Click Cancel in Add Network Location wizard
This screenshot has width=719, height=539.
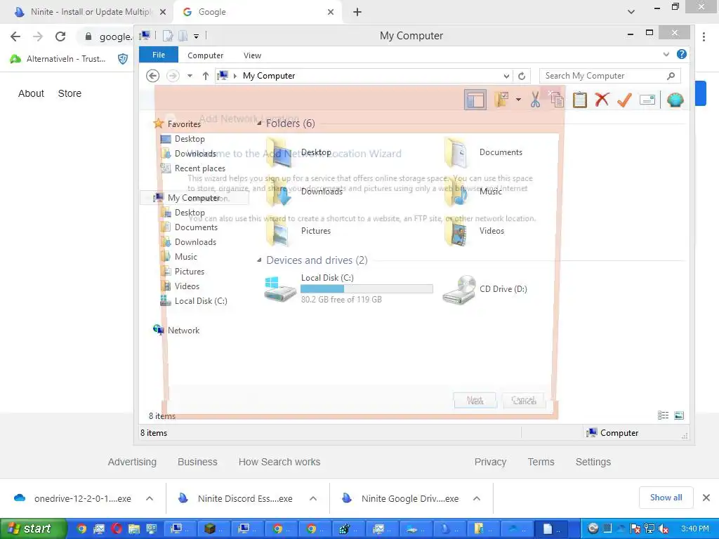click(523, 400)
